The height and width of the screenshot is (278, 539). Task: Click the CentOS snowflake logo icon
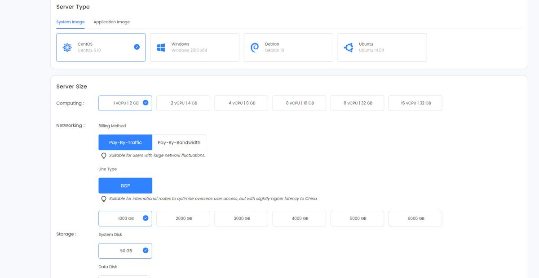[67, 48]
